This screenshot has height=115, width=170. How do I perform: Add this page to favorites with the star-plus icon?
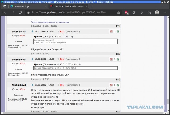tap(118, 12)
